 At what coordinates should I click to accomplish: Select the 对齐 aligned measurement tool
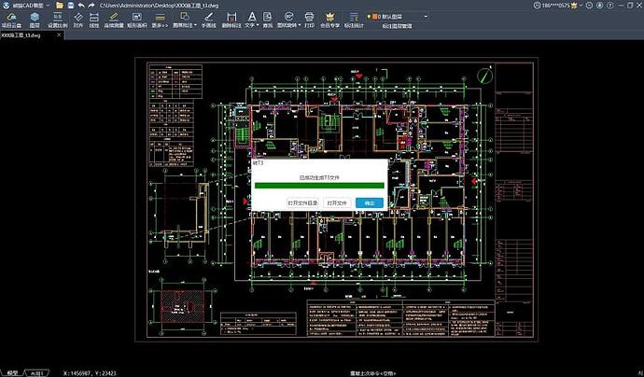click(x=78, y=20)
